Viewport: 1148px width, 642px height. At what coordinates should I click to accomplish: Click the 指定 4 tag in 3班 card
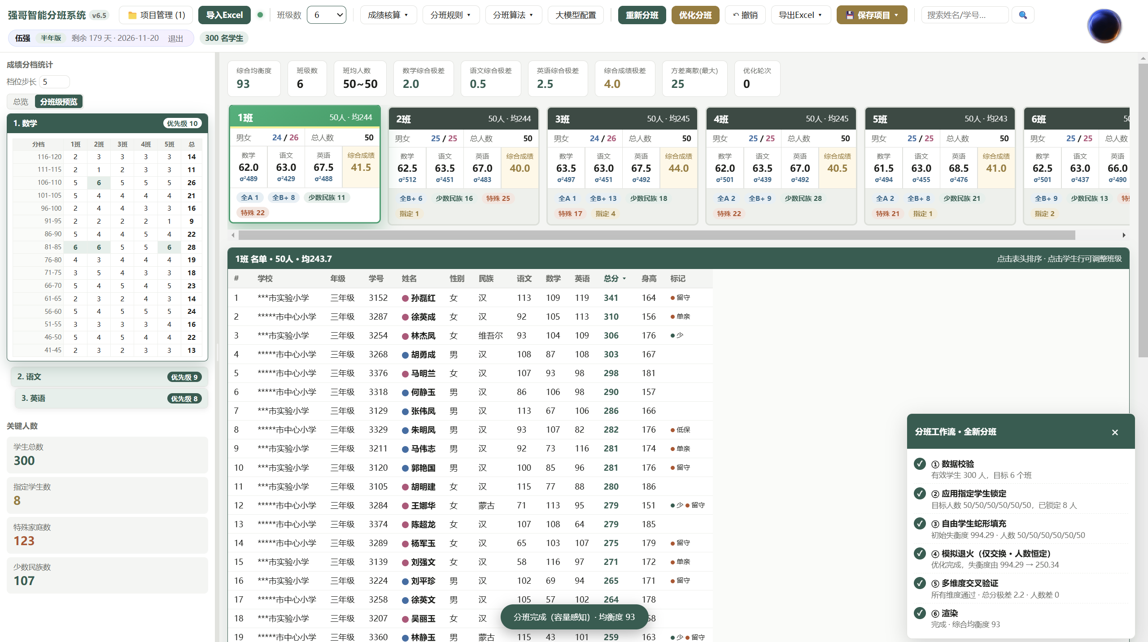[x=605, y=213]
